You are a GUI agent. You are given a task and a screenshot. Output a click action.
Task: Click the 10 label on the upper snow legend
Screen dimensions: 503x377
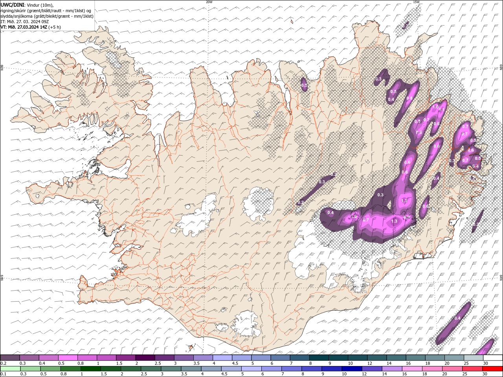click(350, 363)
